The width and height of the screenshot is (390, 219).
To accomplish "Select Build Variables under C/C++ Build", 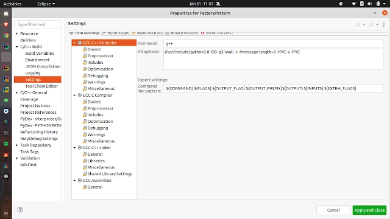I will tap(40, 53).
